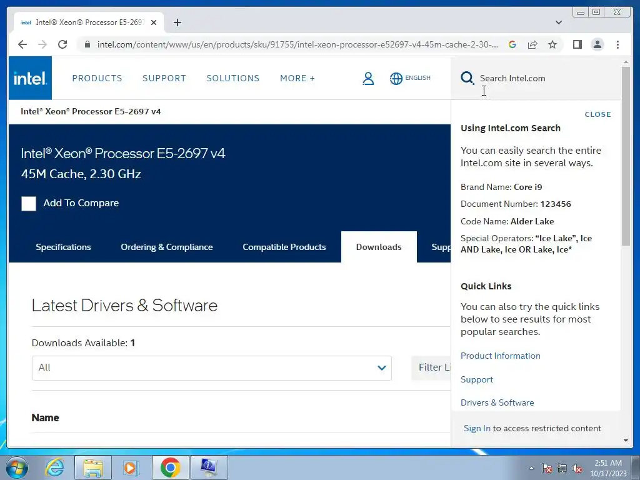
Task: Open the Support quick link
Action: click(477, 379)
